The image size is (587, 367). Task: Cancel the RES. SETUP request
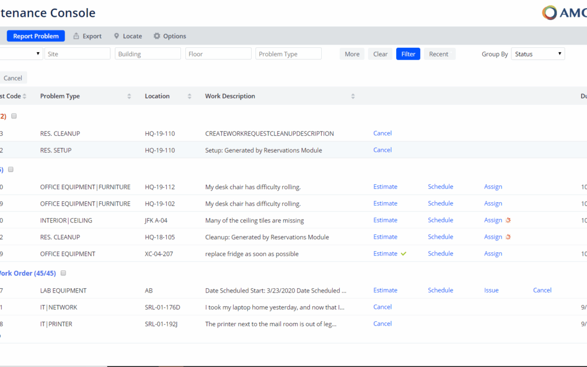click(x=382, y=150)
